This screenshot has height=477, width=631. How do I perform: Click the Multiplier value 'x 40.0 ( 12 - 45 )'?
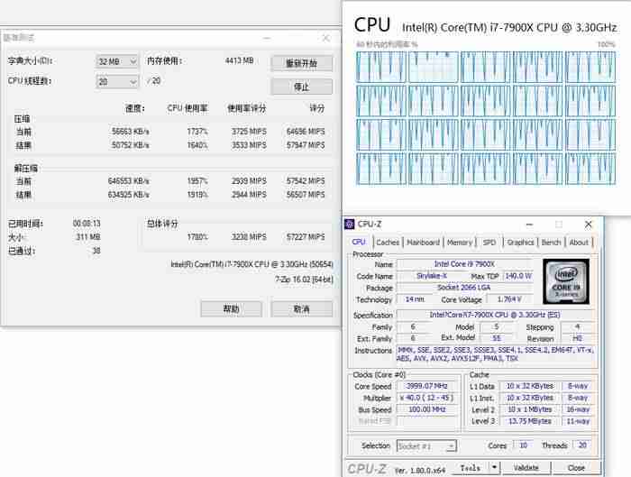[x=427, y=398]
